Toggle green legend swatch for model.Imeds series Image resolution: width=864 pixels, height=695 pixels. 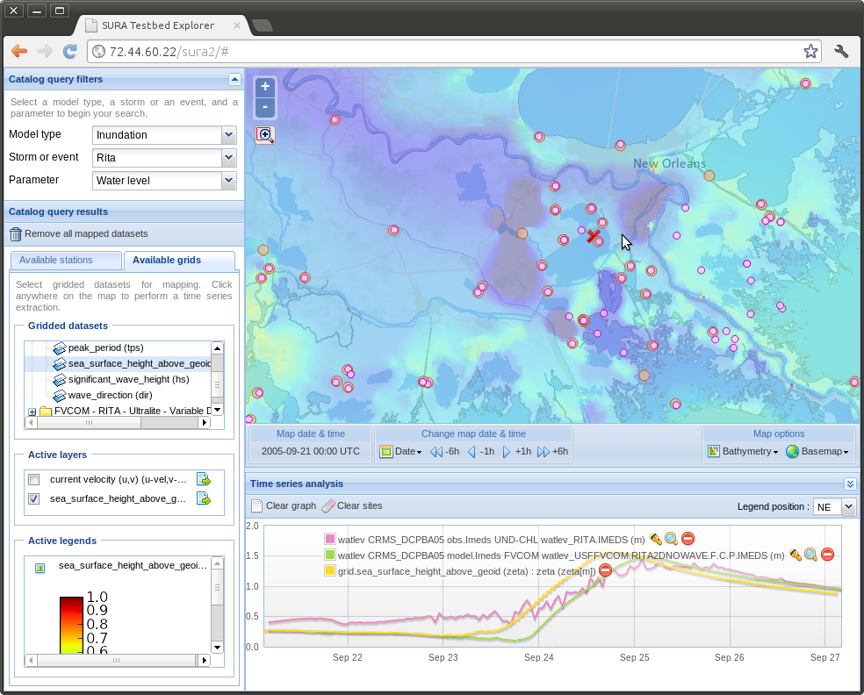pyautogui.click(x=330, y=555)
